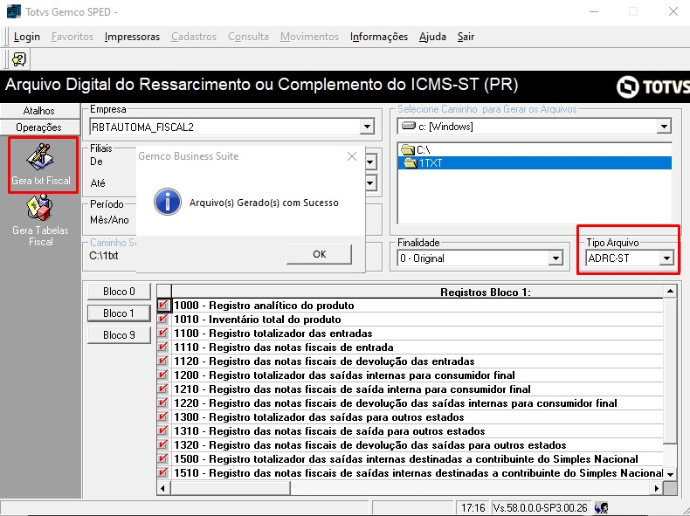The image size is (690, 516).
Task: Expand the Finalidade dropdown
Action: point(555,258)
